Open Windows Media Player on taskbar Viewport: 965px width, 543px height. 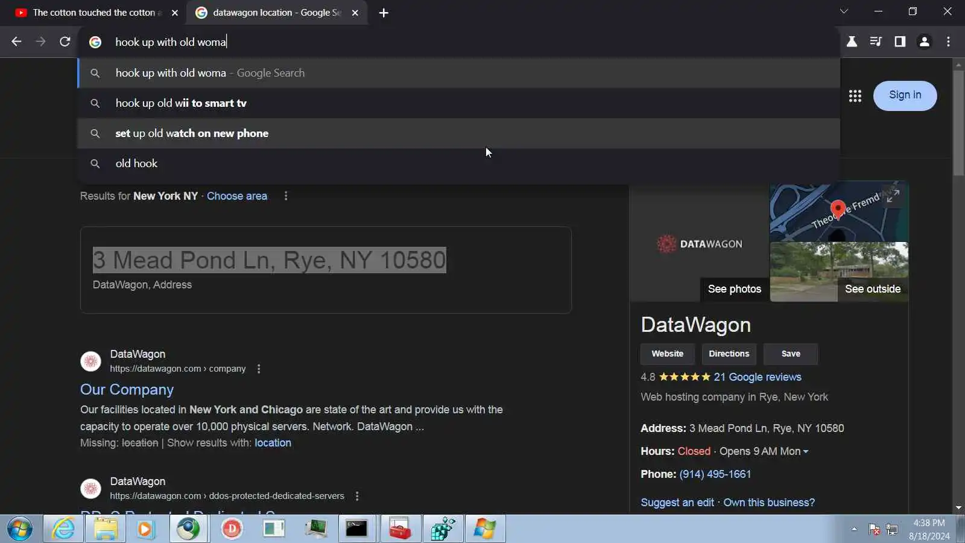click(x=145, y=529)
